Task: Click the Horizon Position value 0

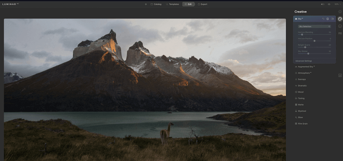Action: pyautogui.click(x=330, y=39)
